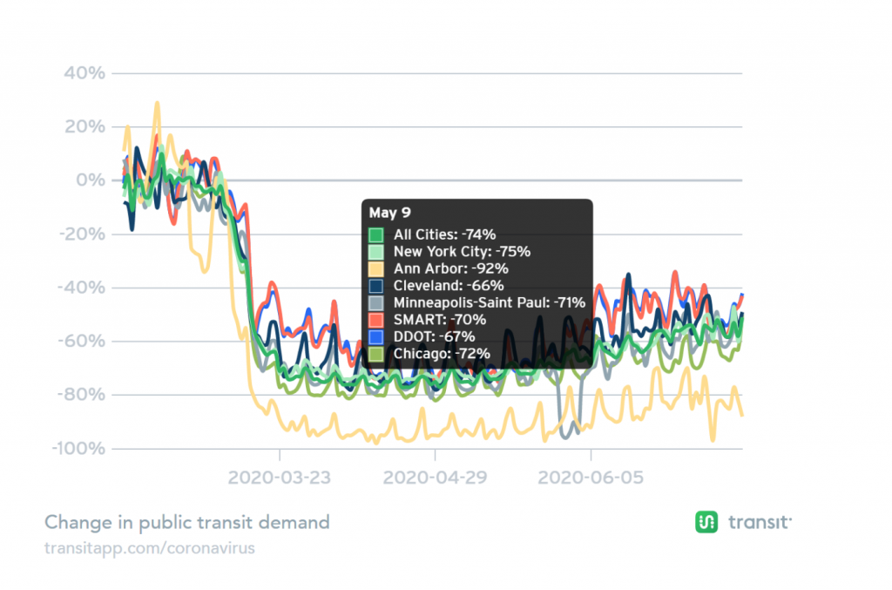Image resolution: width=892 pixels, height=590 pixels.
Task: Click the All Cities green swatch
Action: pyautogui.click(x=376, y=235)
